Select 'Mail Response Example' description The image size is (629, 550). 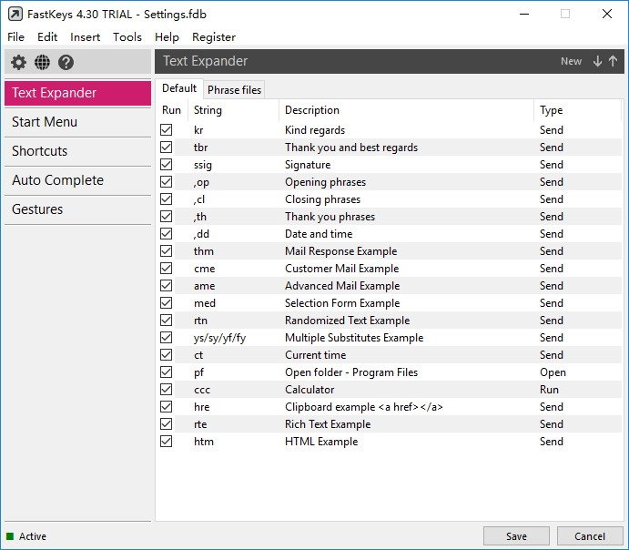341,251
